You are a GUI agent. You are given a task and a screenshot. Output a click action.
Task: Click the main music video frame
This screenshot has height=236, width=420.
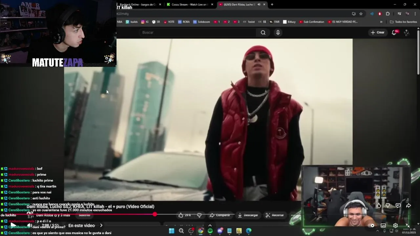pyautogui.click(x=208, y=120)
